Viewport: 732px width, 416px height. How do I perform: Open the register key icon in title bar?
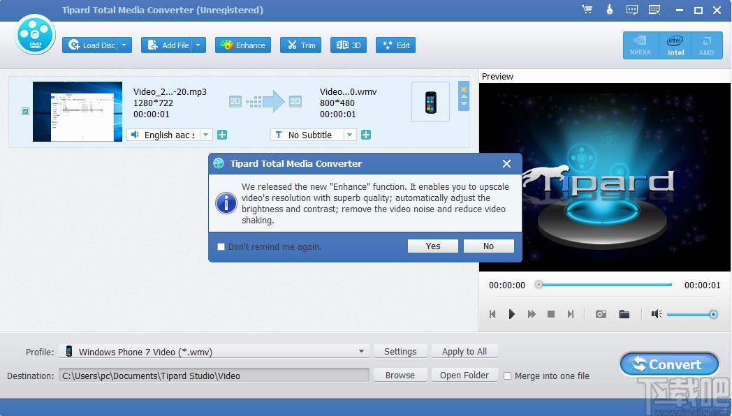[610, 9]
